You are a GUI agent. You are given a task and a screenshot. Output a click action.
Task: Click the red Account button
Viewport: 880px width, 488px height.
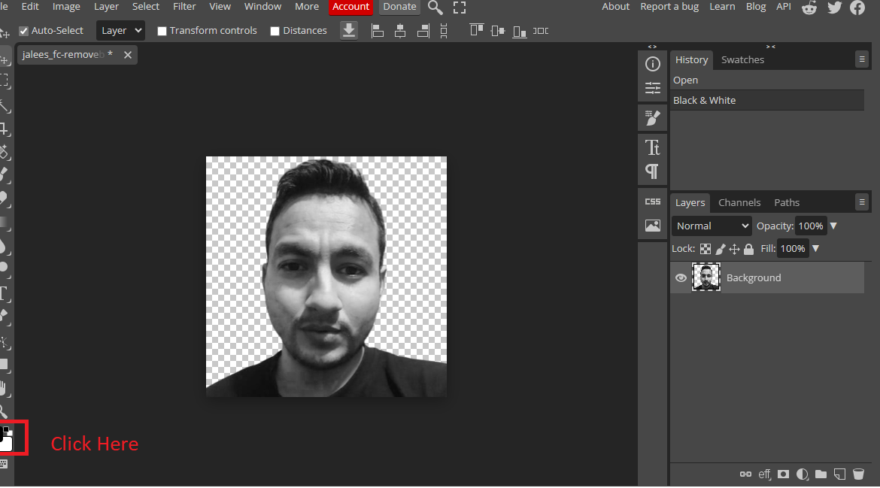point(350,7)
